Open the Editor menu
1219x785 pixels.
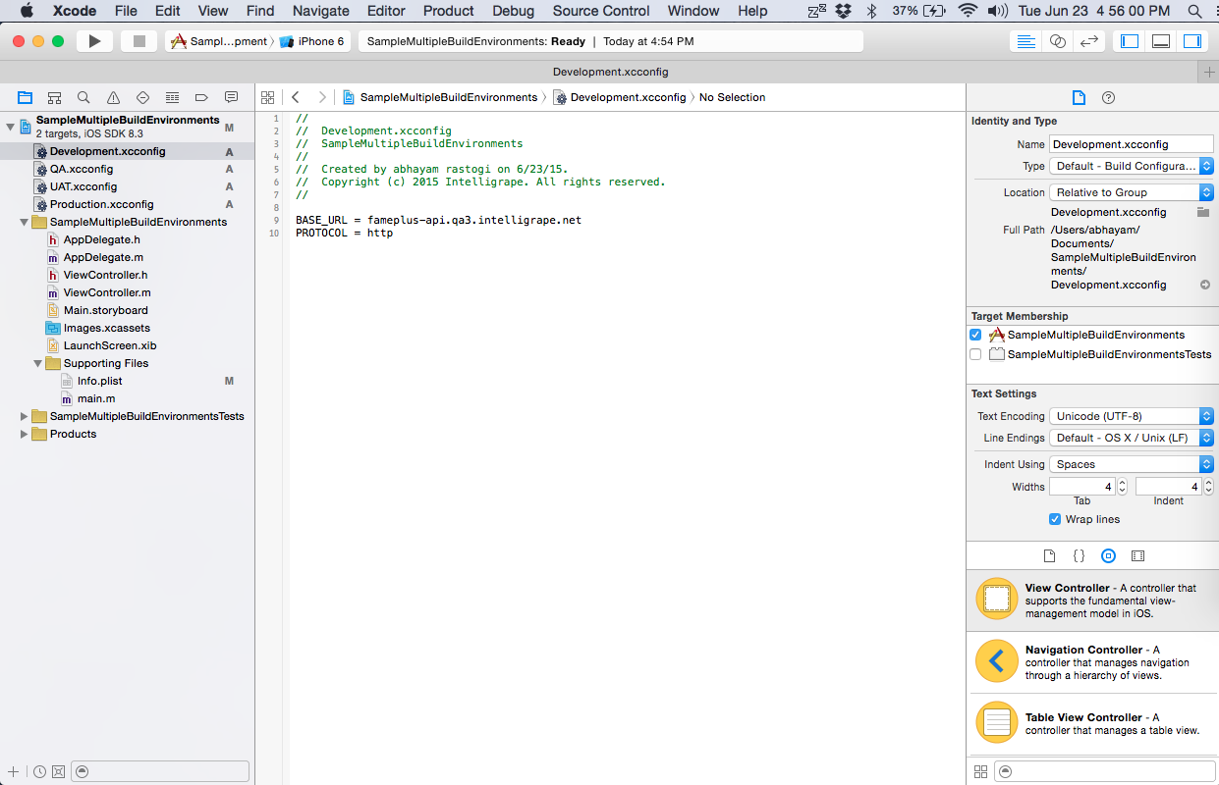coord(386,11)
